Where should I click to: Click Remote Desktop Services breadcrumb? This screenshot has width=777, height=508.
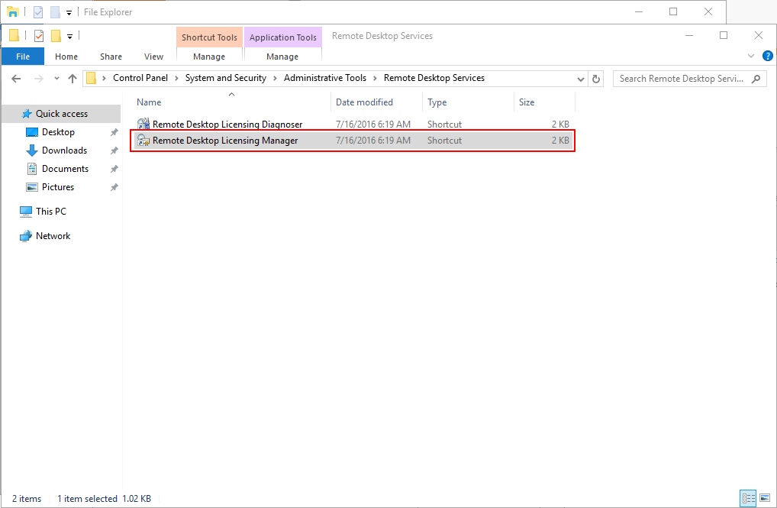click(434, 78)
